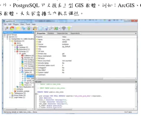
Task: Select the geometry table in the tree
Action: (30, 74)
